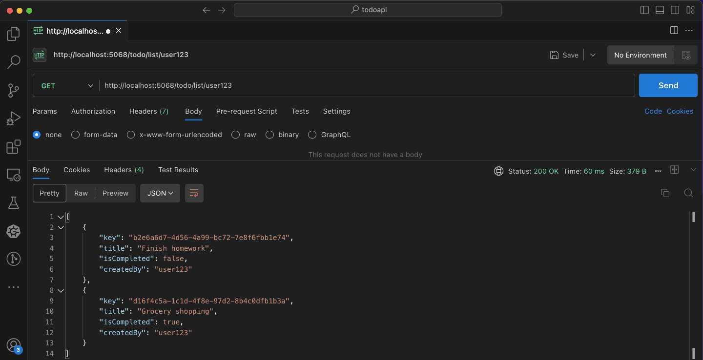Open the Code snippet link
703x360 pixels.
pos(653,111)
